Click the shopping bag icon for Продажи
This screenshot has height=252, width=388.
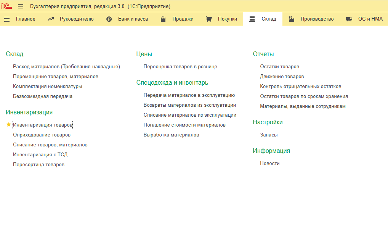click(163, 19)
